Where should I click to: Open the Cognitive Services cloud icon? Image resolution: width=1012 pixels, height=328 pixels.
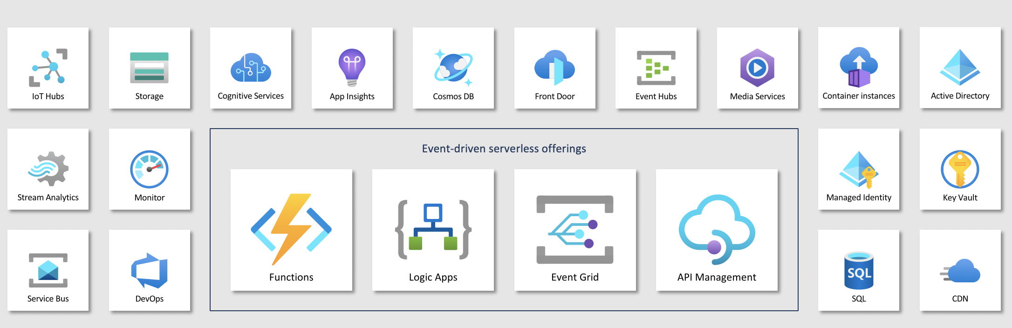[251, 68]
